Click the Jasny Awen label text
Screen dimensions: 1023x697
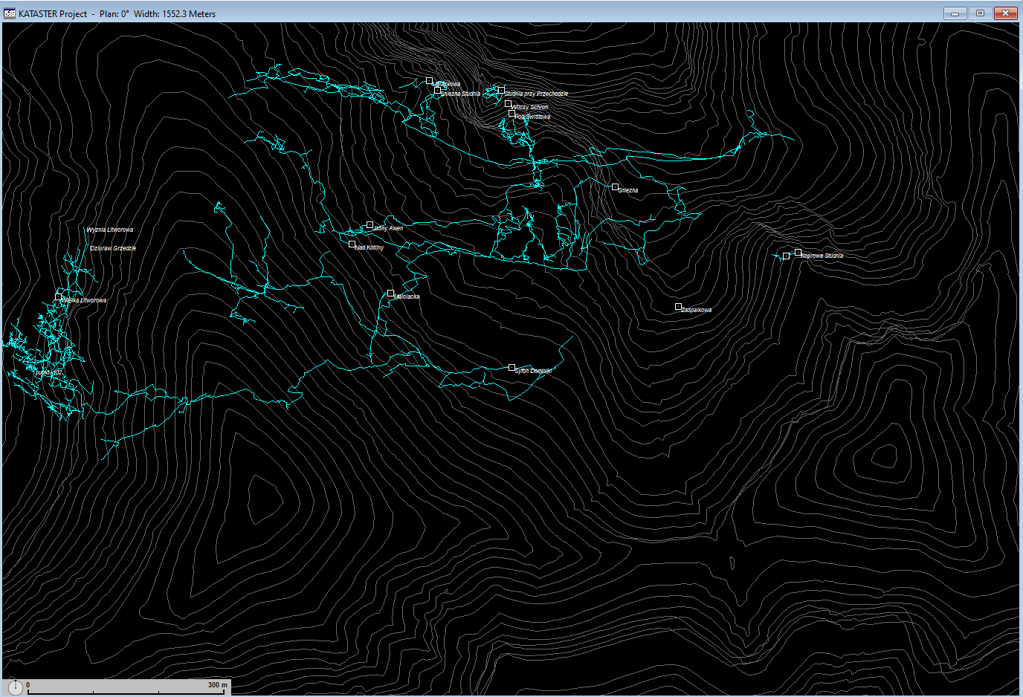[388, 228]
